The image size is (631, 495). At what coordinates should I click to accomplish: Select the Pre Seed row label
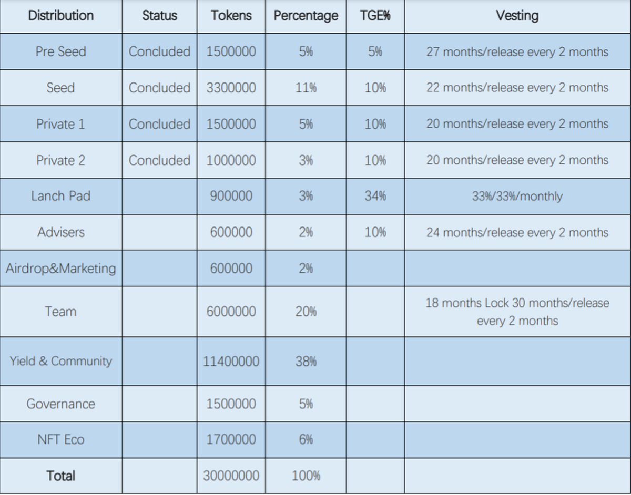61,51
